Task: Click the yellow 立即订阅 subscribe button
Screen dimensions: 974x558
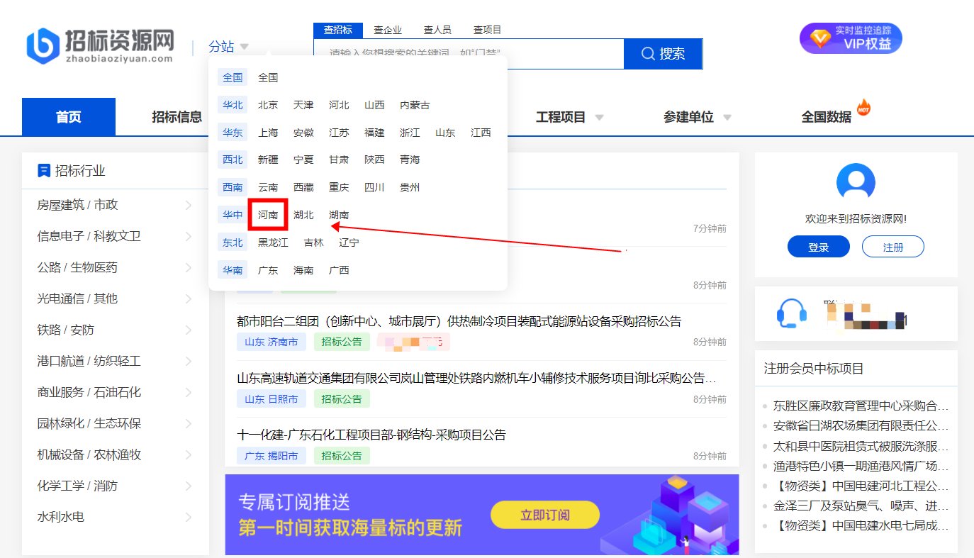Action: tap(544, 515)
